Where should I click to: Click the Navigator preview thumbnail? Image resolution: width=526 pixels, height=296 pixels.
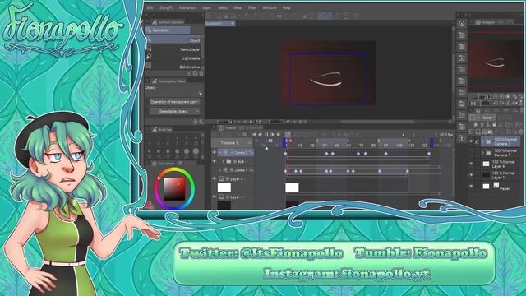pos(495,59)
